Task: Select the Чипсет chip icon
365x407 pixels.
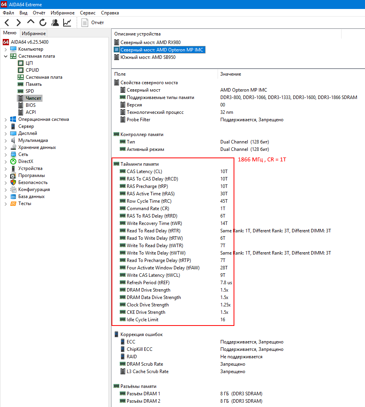Action: (x=21, y=98)
